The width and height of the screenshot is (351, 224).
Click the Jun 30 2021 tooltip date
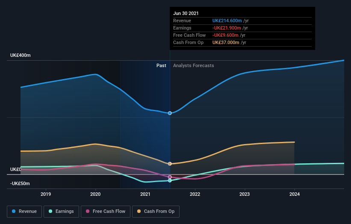click(x=186, y=13)
